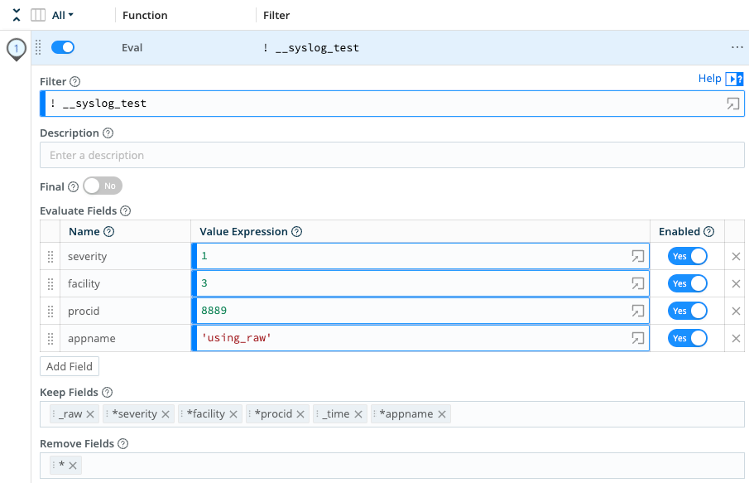Disable the Eval function toggle
The width and height of the screenshot is (749, 483).
click(x=62, y=47)
